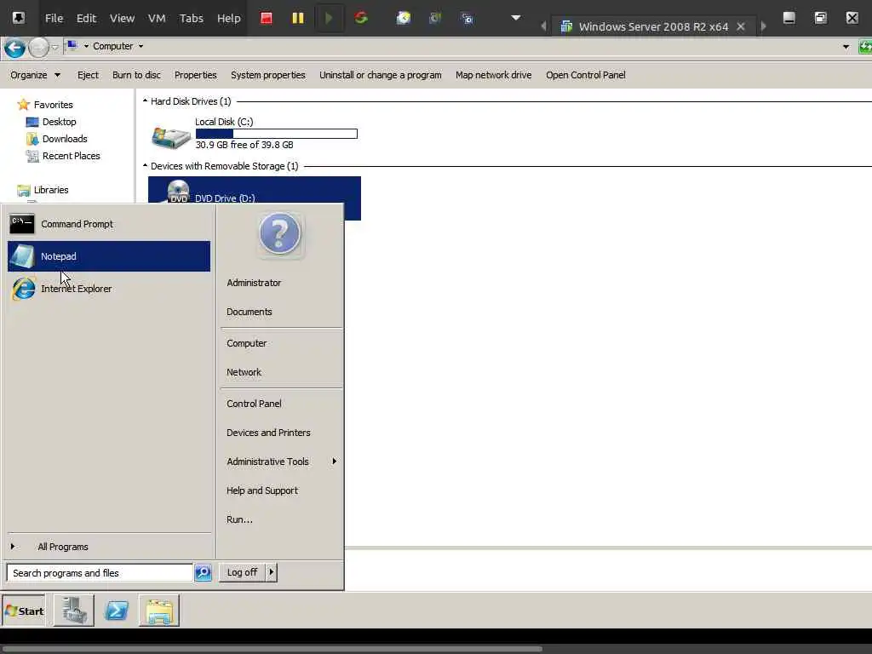Click the search magnifier button in Start menu
This screenshot has width=872, height=654.
tap(203, 572)
